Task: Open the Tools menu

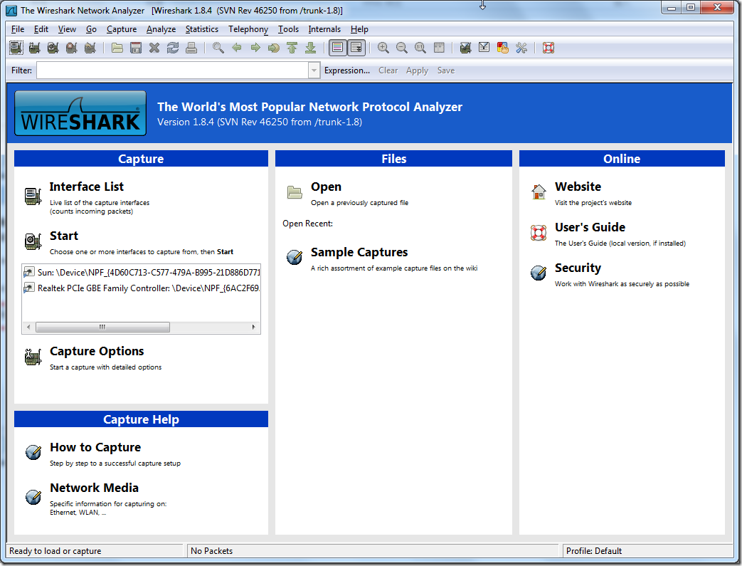Action: pos(288,29)
